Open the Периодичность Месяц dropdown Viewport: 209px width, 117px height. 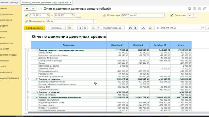coord(95,21)
